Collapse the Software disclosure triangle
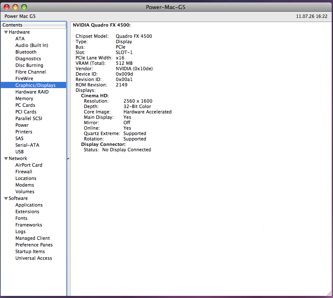Image resolution: width=333 pixels, height=298 pixels. coord(6,198)
